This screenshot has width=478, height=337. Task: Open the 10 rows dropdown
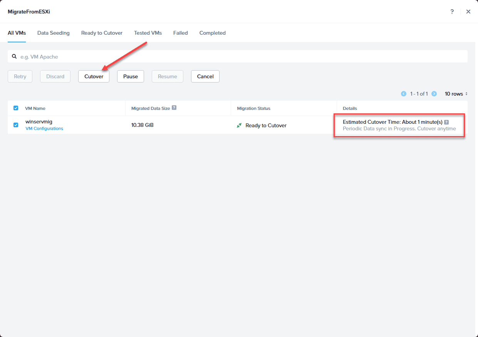pyautogui.click(x=456, y=94)
